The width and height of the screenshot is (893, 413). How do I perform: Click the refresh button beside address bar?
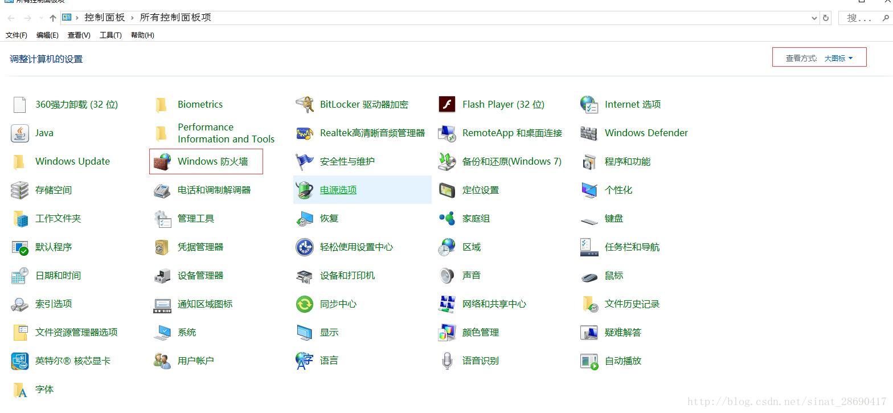pos(826,18)
